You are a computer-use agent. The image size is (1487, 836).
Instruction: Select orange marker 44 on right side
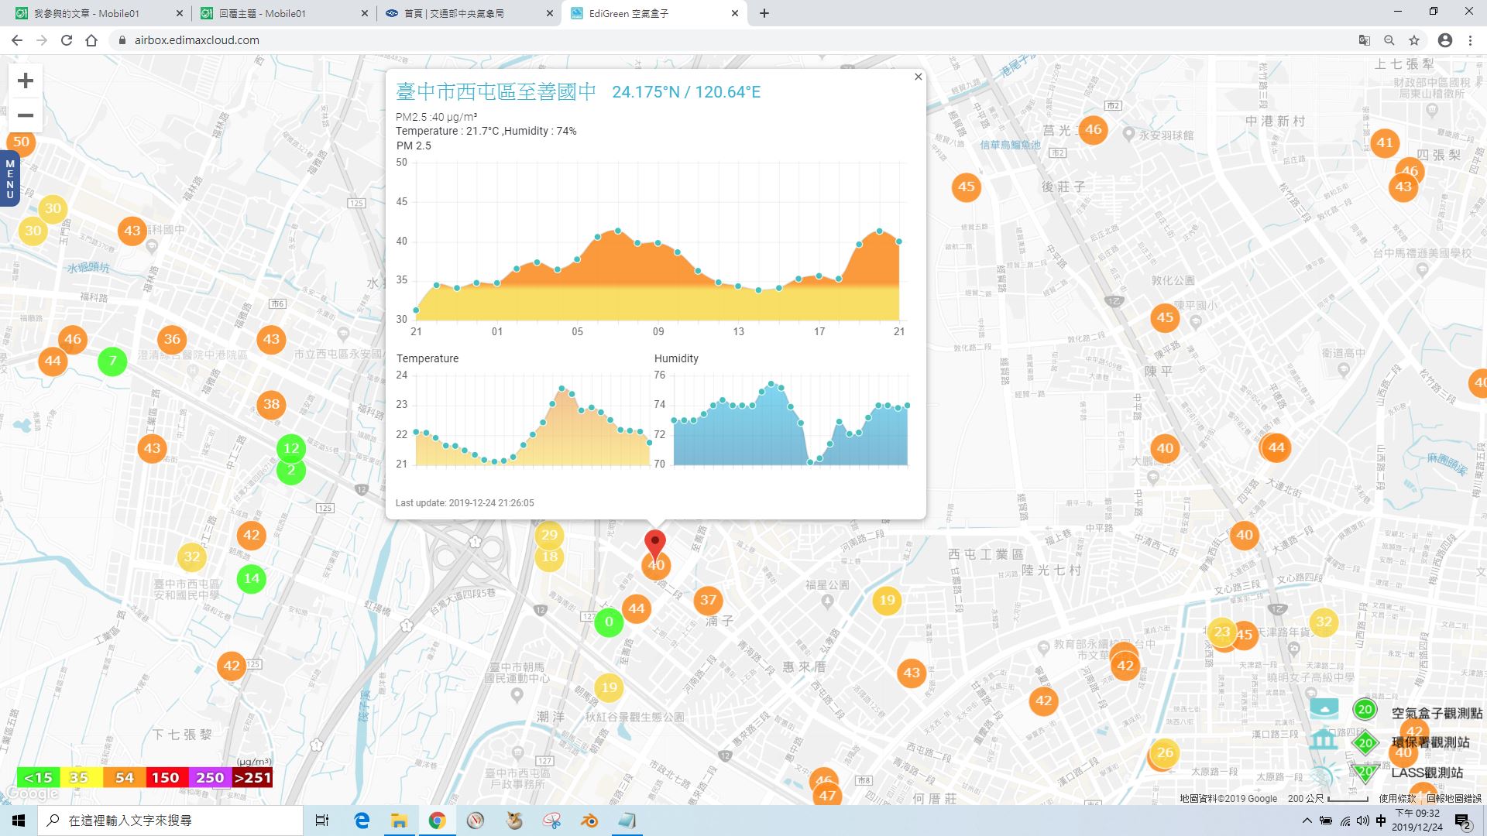point(1276,447)
